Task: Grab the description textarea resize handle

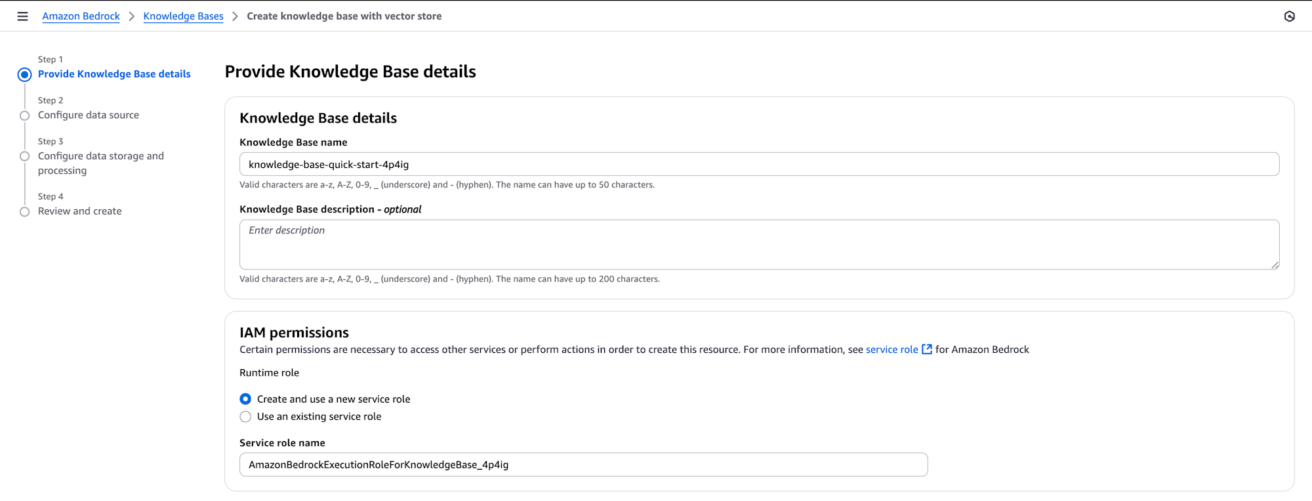Action: pos(1275,265)
